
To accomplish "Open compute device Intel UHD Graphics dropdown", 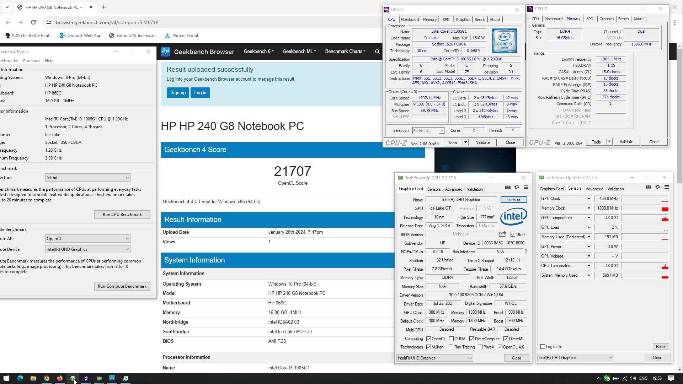I will (87, 249).
